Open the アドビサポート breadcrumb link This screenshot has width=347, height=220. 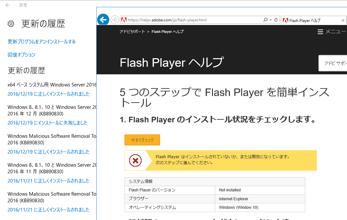pos(132,32)
